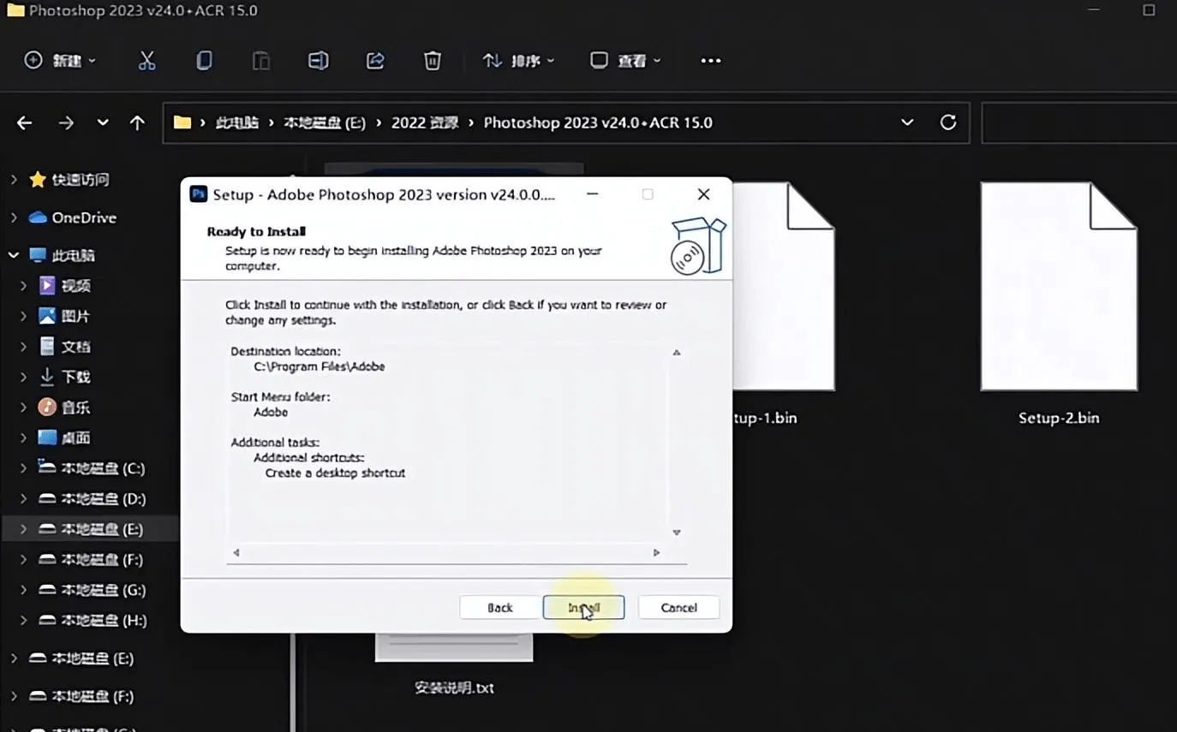Screen dimensions: 1177x732
Task: Expand the address bar history dropdown
Action: [x=907, y=122]
